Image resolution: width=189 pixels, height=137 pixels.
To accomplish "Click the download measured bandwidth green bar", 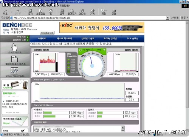I will (50, 116).
